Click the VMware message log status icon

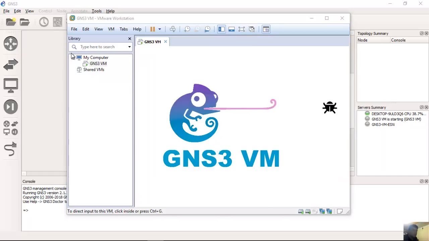tap(340, 212)
